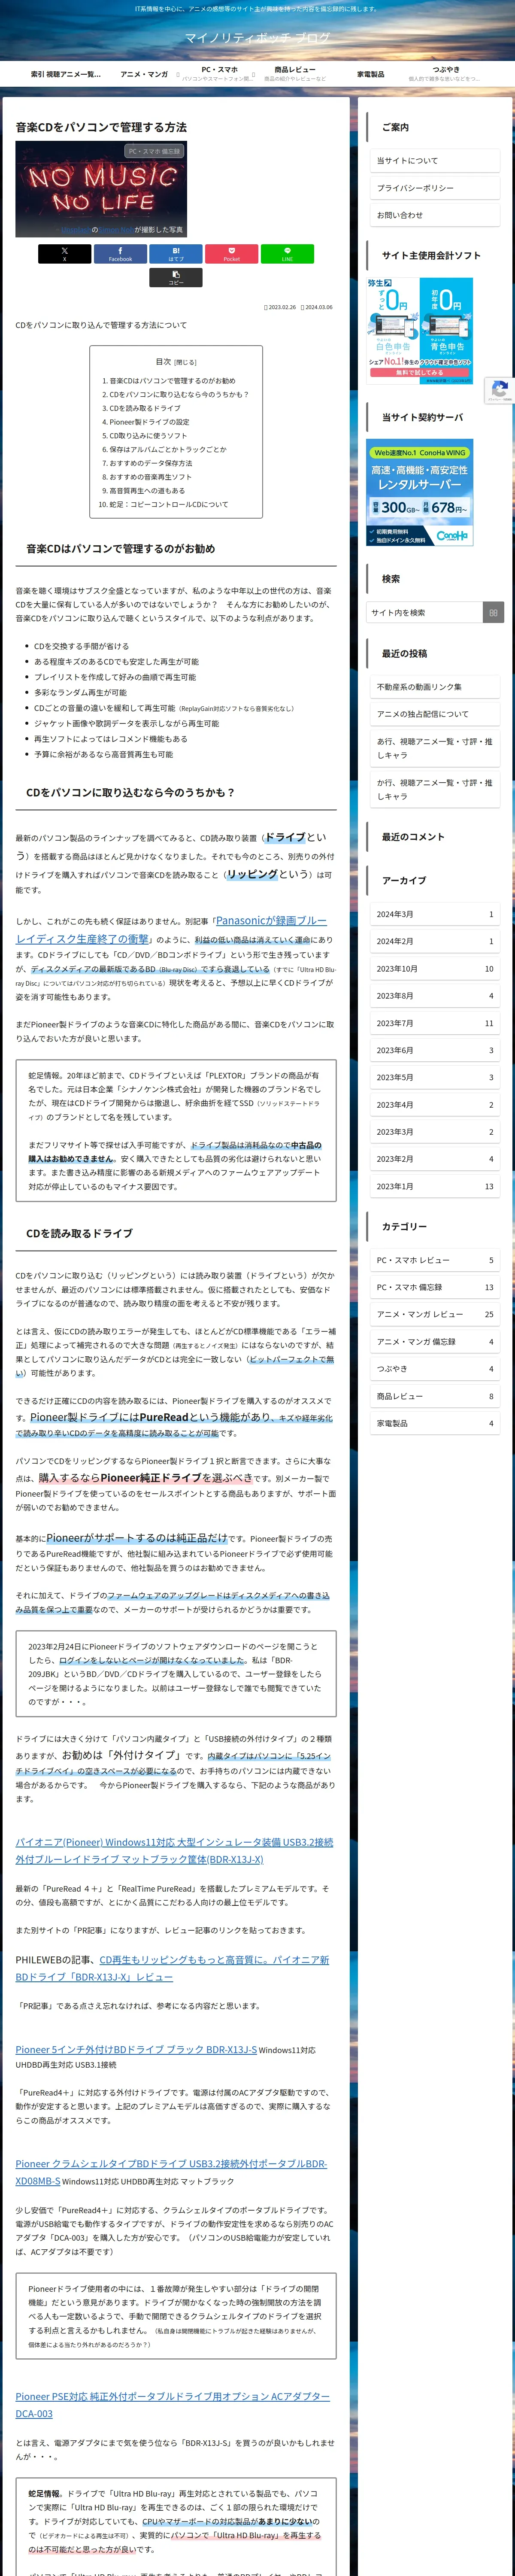Open archive 2023年6月
The width and height of the screenshot is (515, 2576).
[435, 1050]
